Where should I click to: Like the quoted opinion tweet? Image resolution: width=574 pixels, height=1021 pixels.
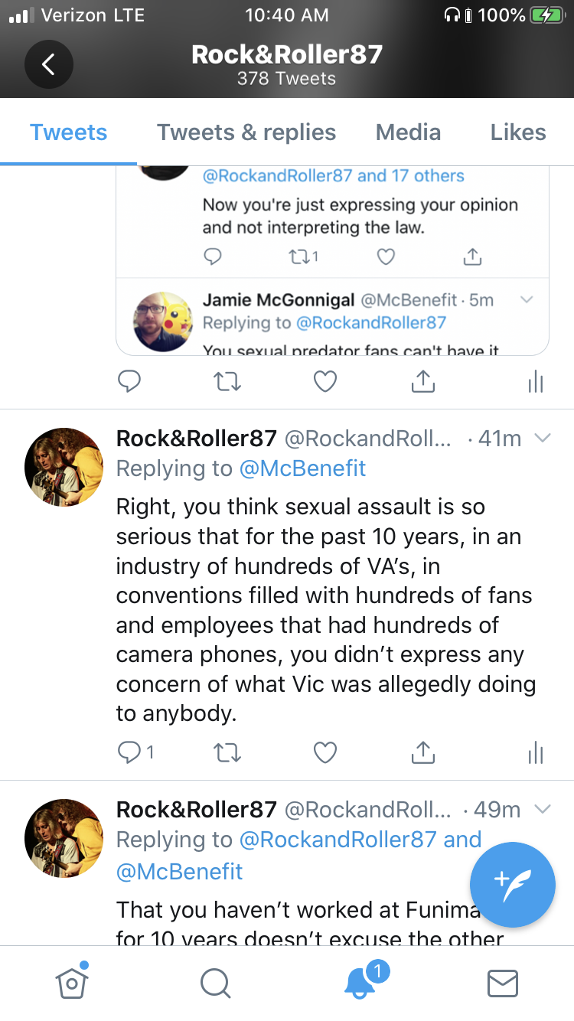pyautogui.click(x=386, y=256)
